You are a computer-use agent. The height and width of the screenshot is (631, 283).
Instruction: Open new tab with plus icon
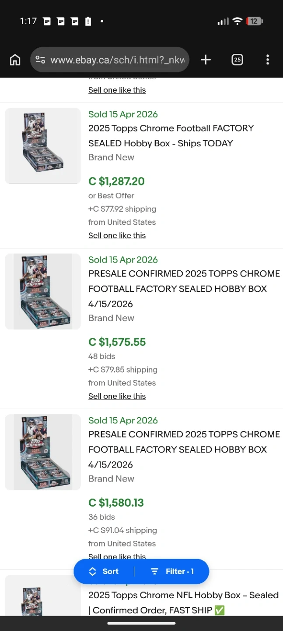(x=206, y=60)
